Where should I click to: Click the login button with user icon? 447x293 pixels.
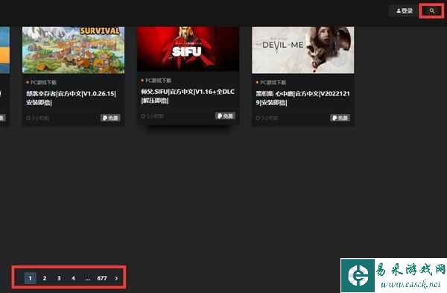[x=405, y=11]
